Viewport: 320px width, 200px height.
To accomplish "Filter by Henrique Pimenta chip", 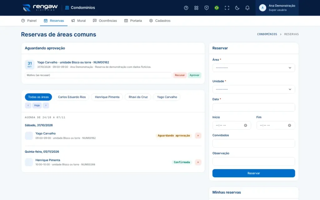I will click(107, 97).
